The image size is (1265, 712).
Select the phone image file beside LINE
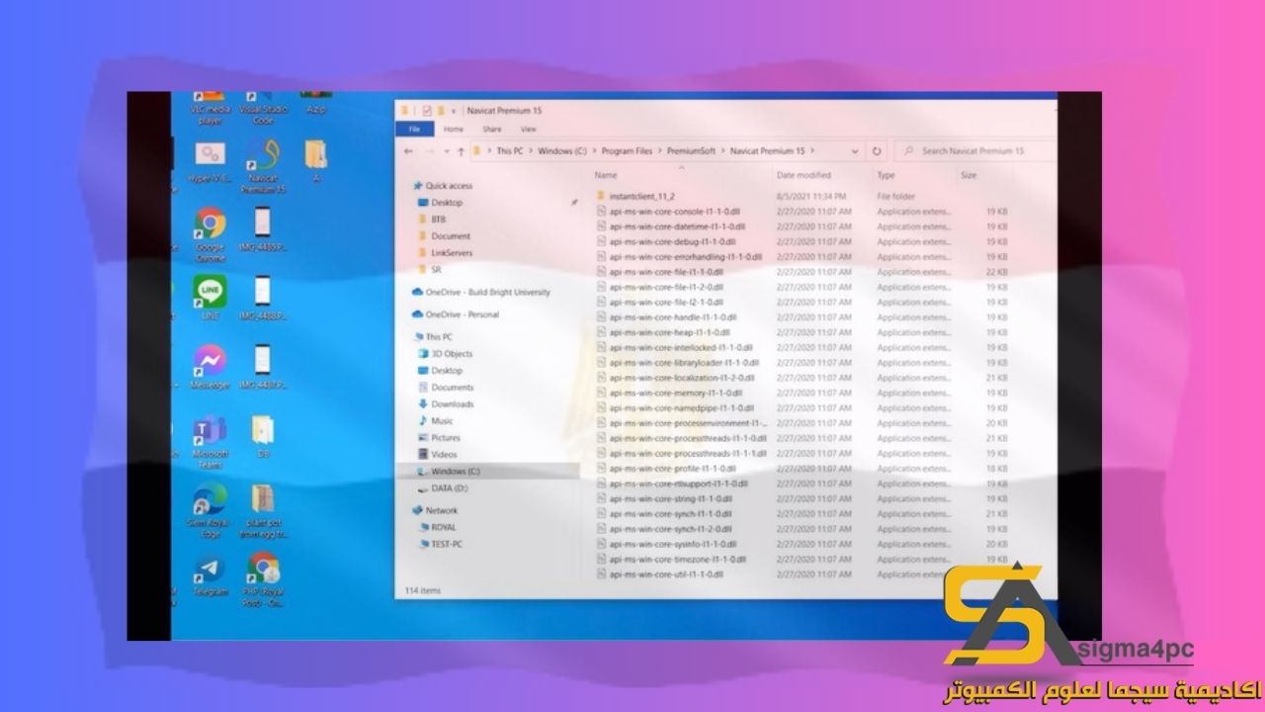click(263, 297)
